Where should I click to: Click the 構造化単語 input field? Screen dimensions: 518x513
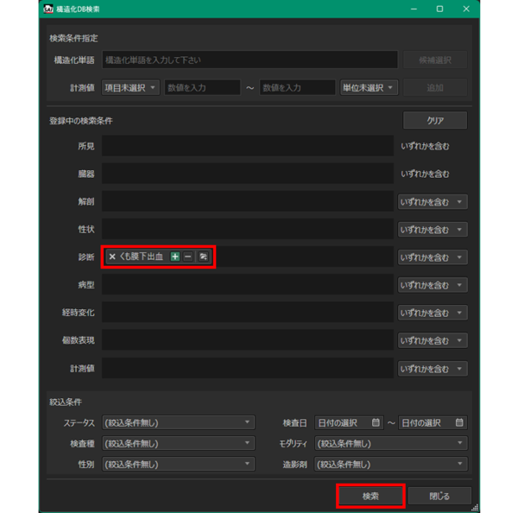249,60
